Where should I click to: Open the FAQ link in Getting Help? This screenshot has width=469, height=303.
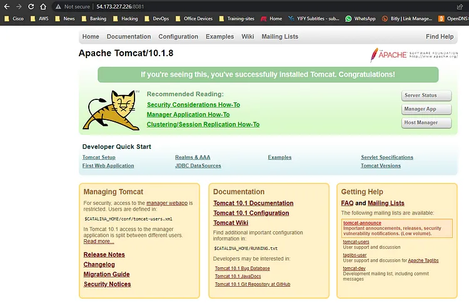tap(347, 203)
